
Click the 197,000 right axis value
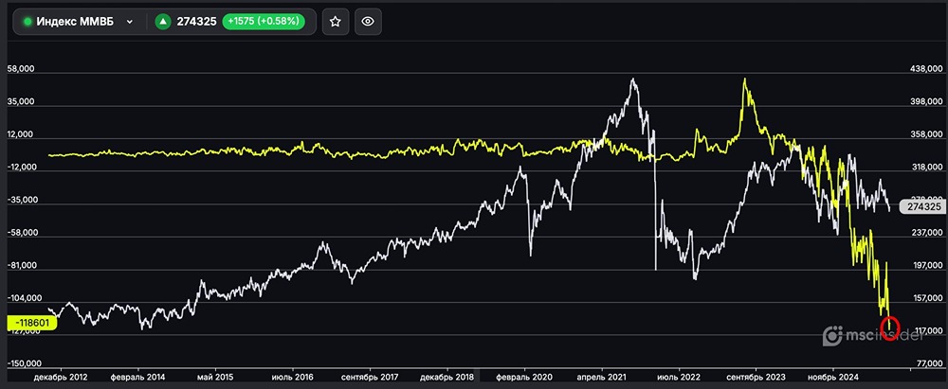[926, 266]
